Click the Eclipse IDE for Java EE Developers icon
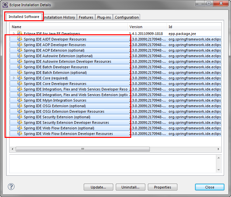The width and height of the screenshot is (231, 197). (x=20, y=33)
